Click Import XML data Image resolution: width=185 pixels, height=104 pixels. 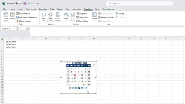click(120, 14)
